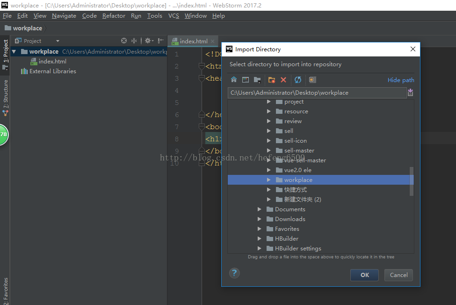Expand the Downloads folder
Image resolution: width=456 pixels, height=305 pixels.
[x=260, y=219]
